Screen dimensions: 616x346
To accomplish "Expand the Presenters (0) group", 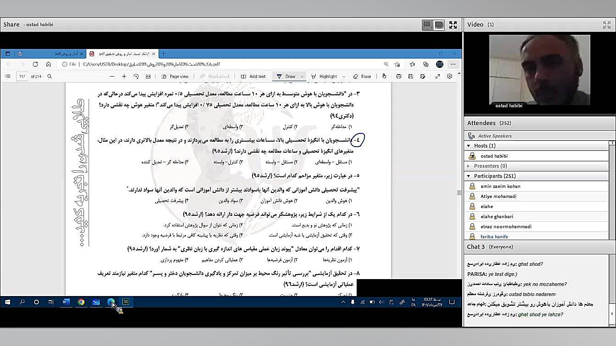I will tap(469, 166).
